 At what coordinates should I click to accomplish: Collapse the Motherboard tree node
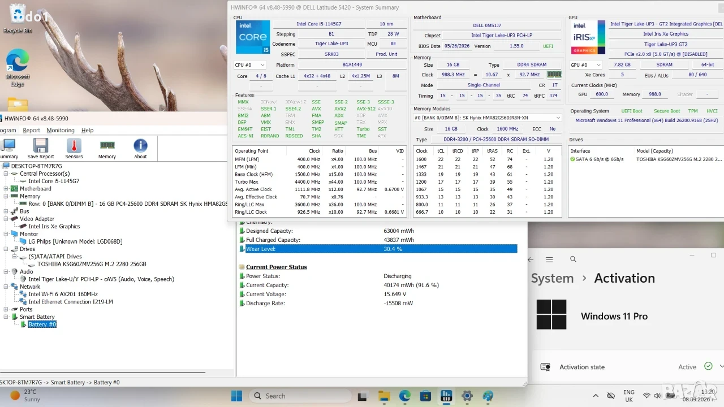click(x=7, y=189)
